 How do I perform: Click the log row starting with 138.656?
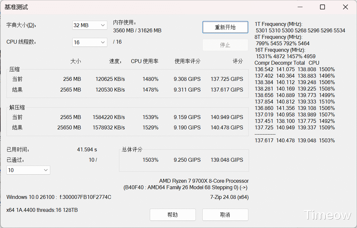point(295,95)
